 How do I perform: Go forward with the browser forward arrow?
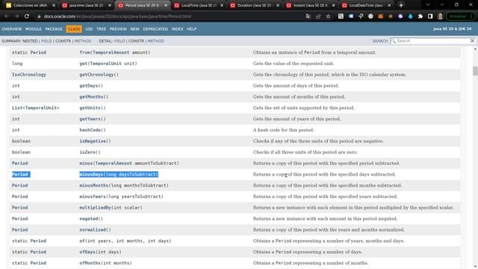tap(16, 16)
